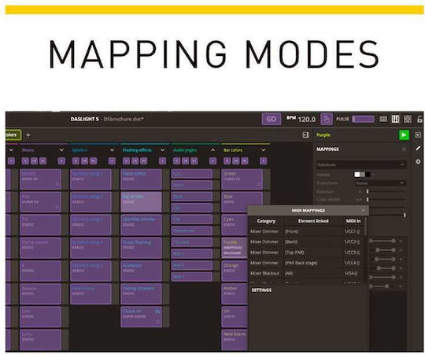Trigger the Orange scene
This screenshot has height=355, width=425.
235,271
